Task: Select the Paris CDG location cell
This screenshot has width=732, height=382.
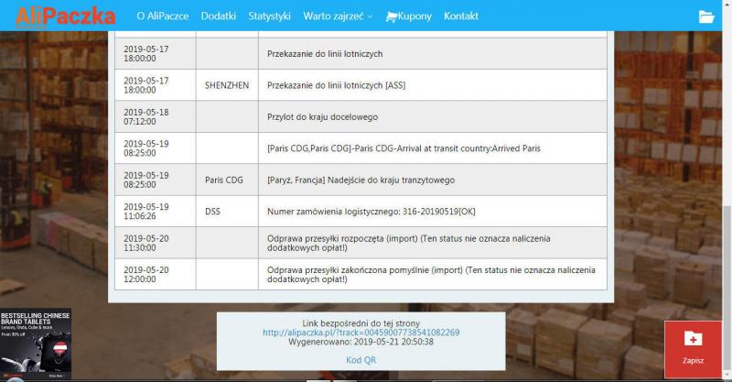Action: point(227,180)
